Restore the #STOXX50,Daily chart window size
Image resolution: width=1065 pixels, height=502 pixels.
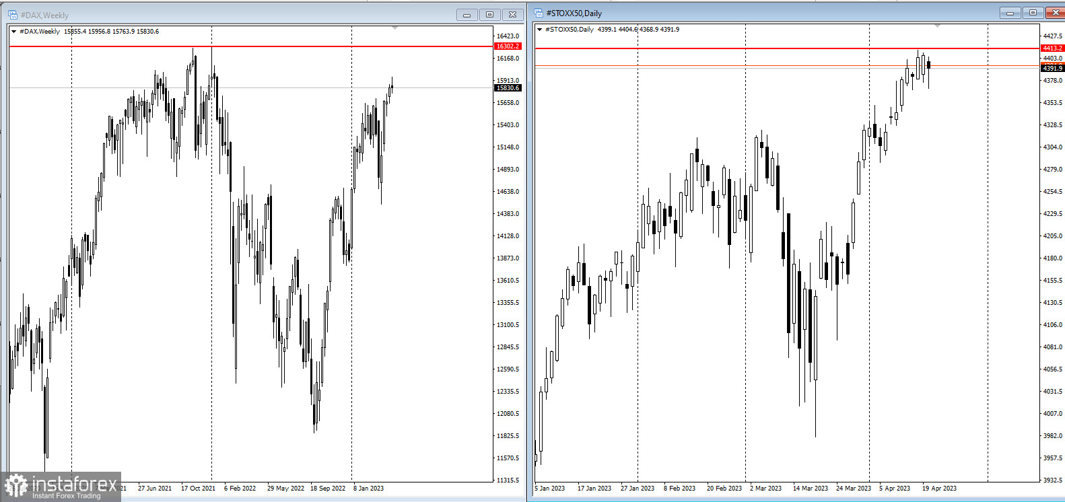tap(1033, 13)
